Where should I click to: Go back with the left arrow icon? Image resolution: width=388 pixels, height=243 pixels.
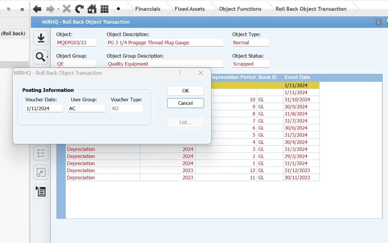(x=37, y=9)
